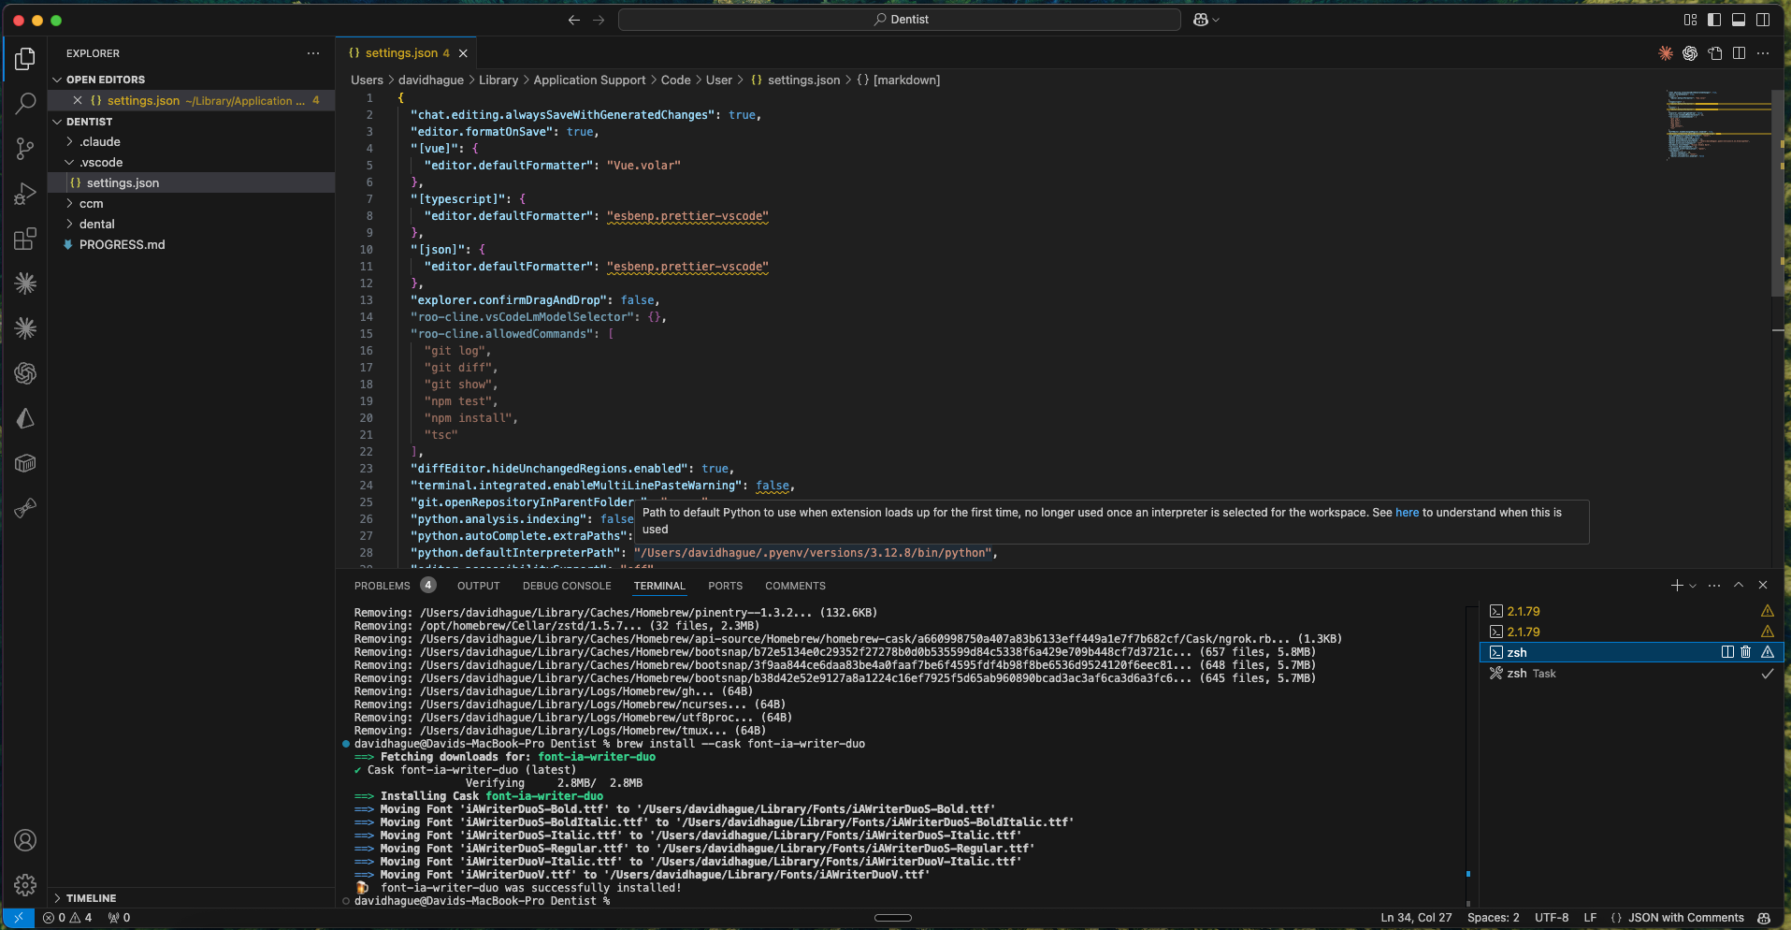Screen dimensions: 1791x930
Task: Switch to the DEBUG CONSOLE tab
Action: point(566,586)
